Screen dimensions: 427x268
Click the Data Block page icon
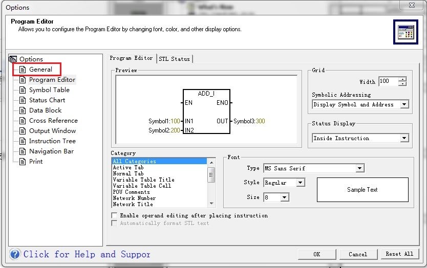point(23,110)
